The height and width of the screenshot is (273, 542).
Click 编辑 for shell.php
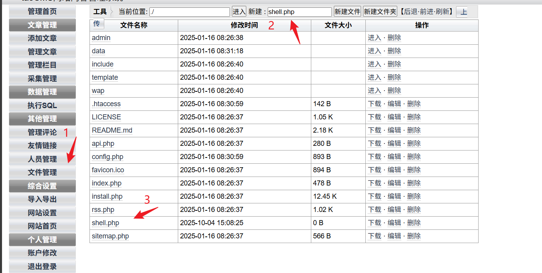coord(394,223)
